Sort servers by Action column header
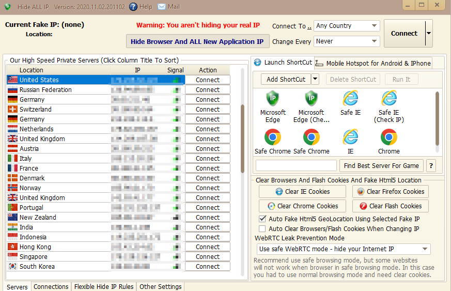 (208, 70)
